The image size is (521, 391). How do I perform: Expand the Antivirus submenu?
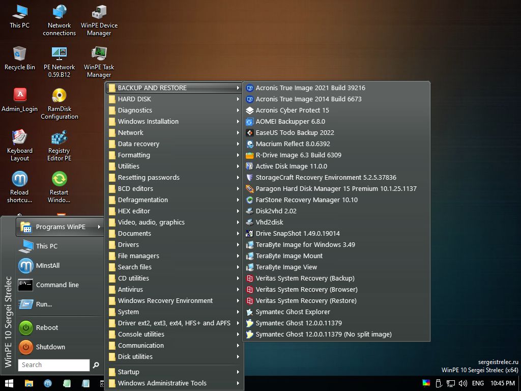coord(174,290)
